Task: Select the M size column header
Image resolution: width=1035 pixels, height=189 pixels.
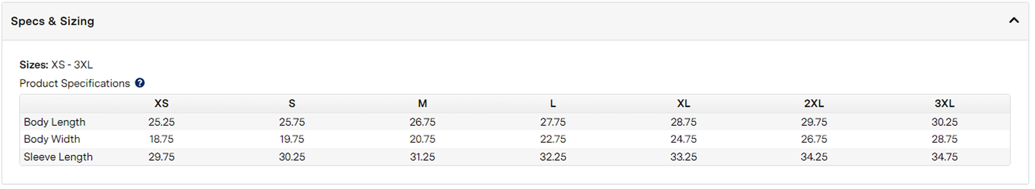Action: (422, 103)
